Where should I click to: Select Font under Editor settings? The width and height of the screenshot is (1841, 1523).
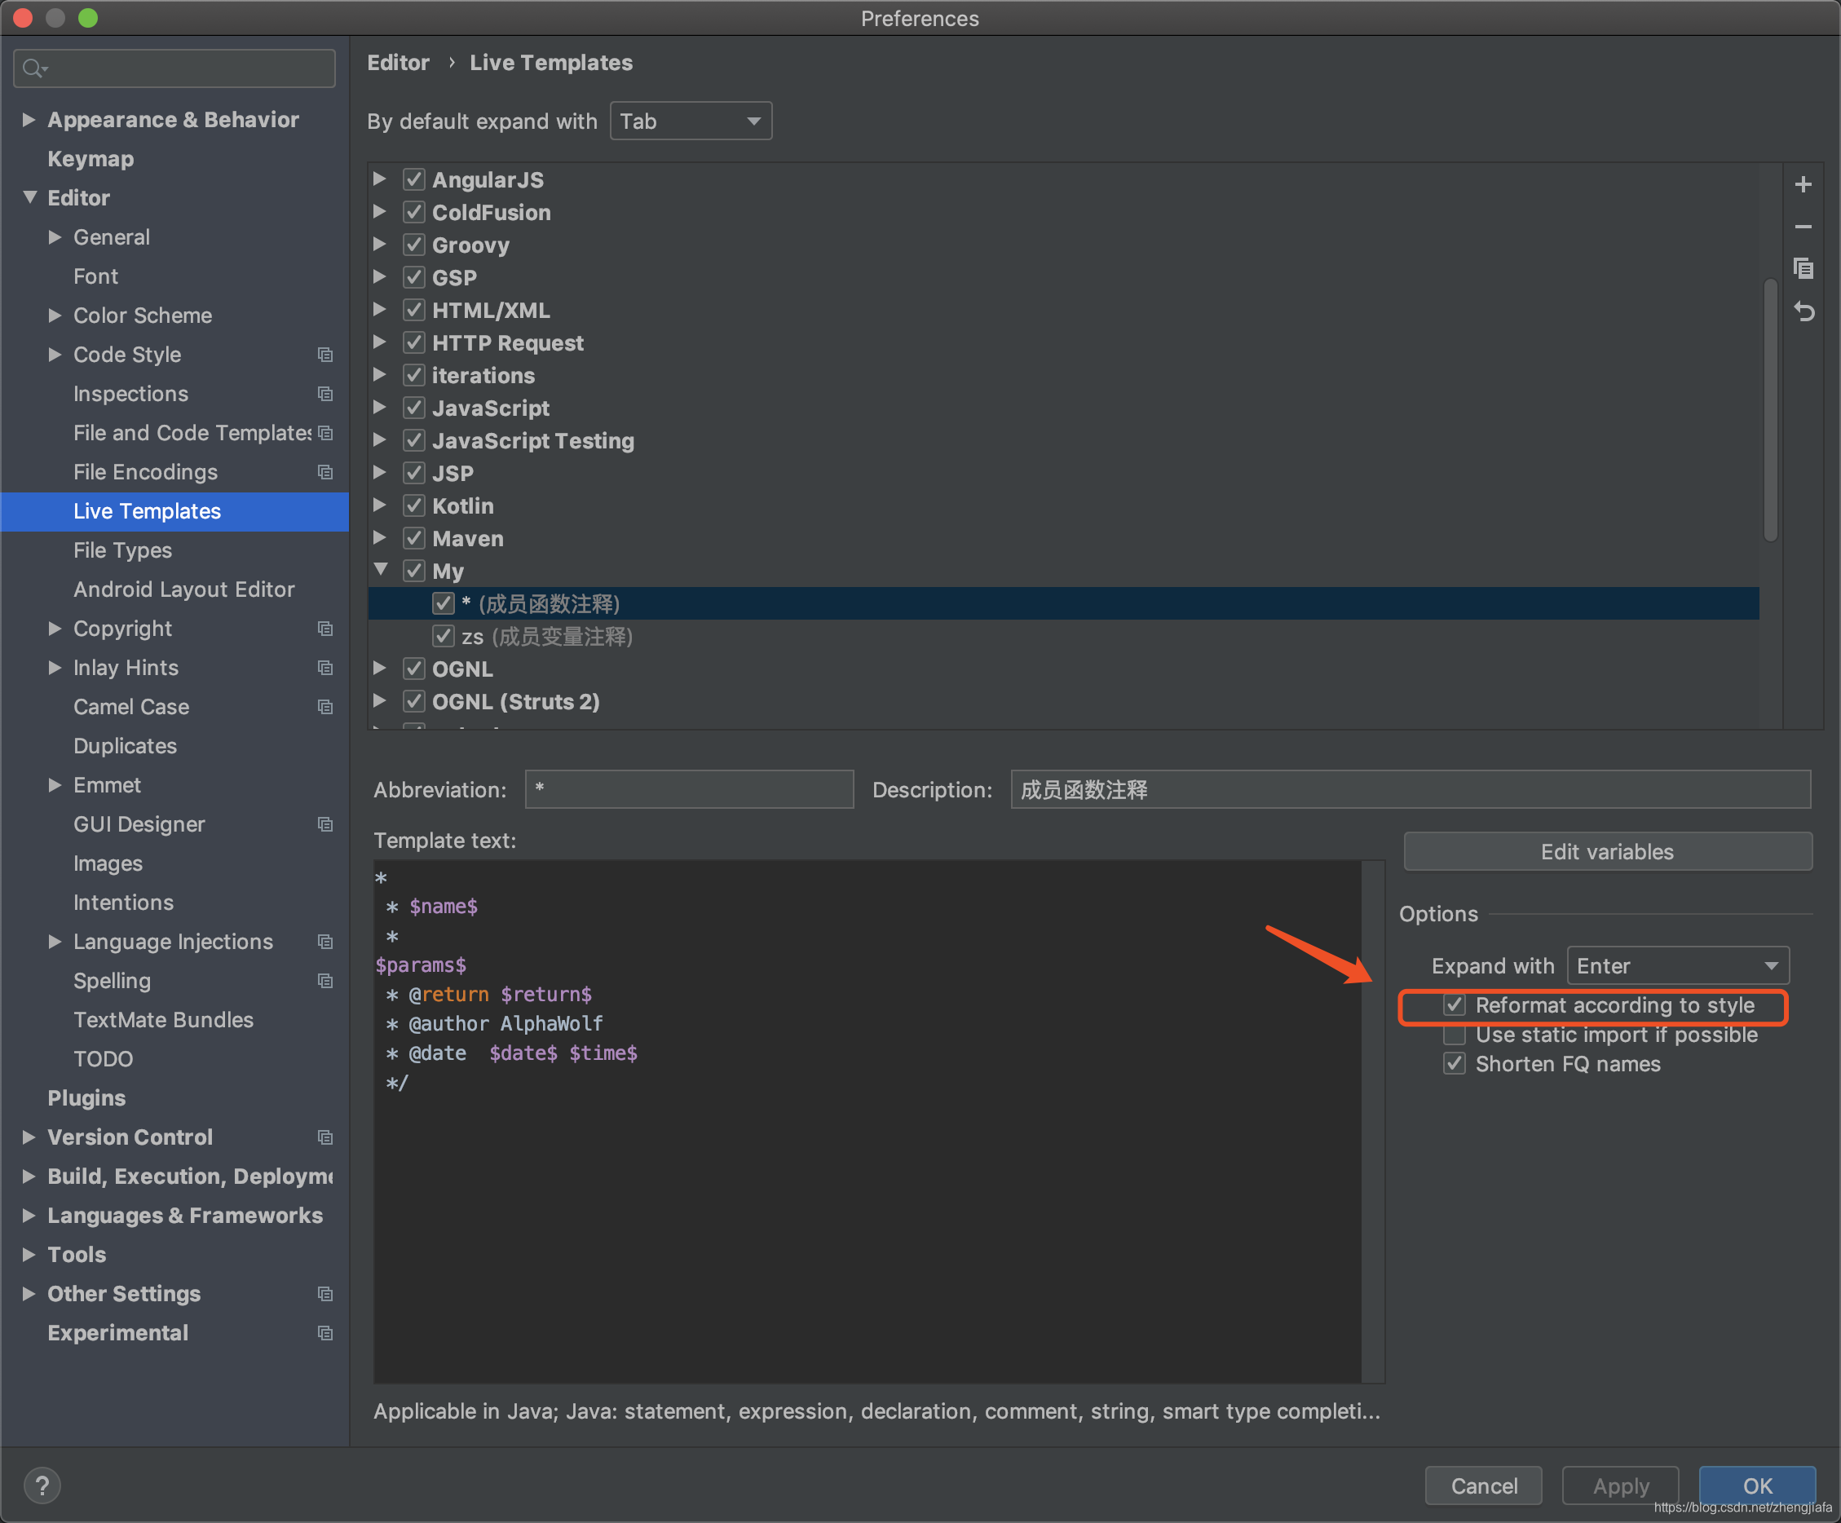click(x=95, y=276)
